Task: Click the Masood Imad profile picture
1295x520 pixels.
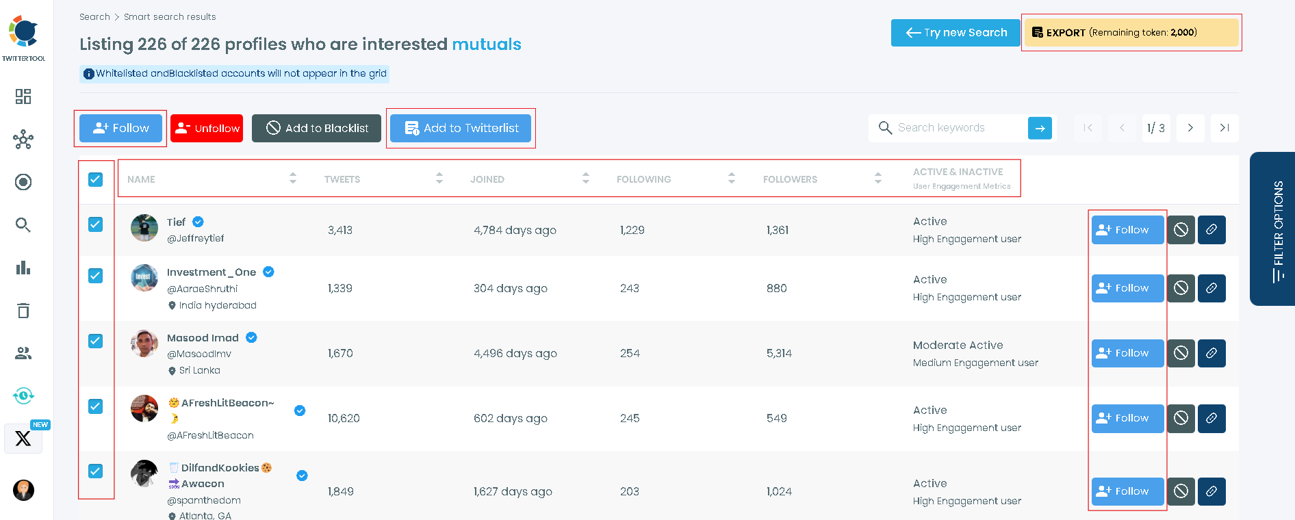Action: click(x=144, y=343)
